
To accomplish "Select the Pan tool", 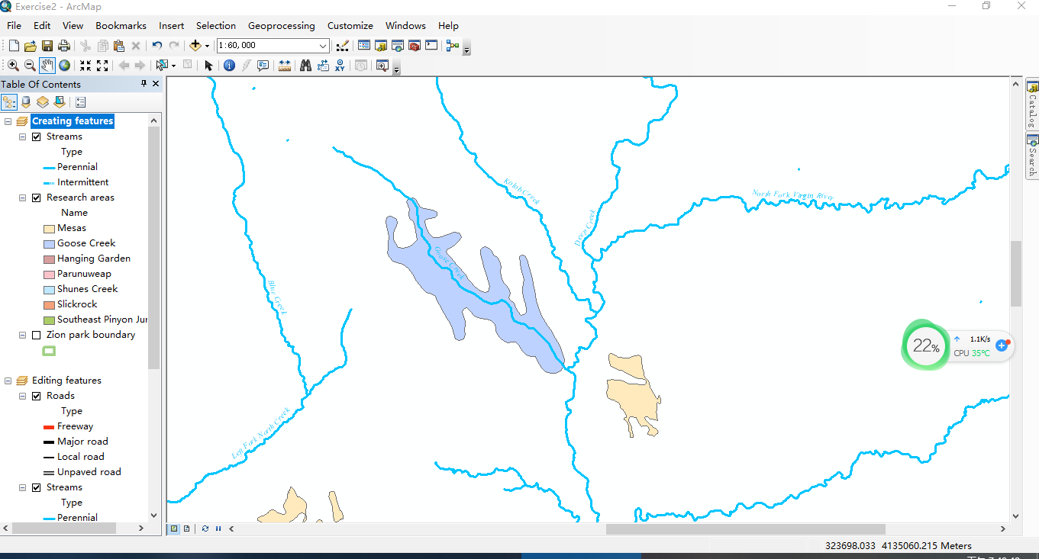I will (46, 66).
